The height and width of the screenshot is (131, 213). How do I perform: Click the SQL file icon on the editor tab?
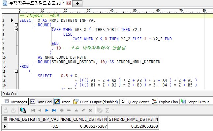5,3
